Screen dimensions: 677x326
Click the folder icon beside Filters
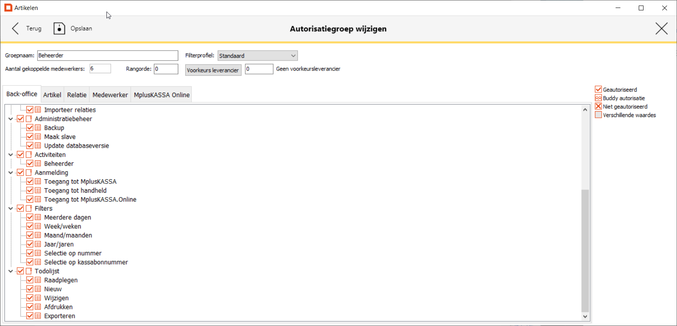(x=29, y=209)
